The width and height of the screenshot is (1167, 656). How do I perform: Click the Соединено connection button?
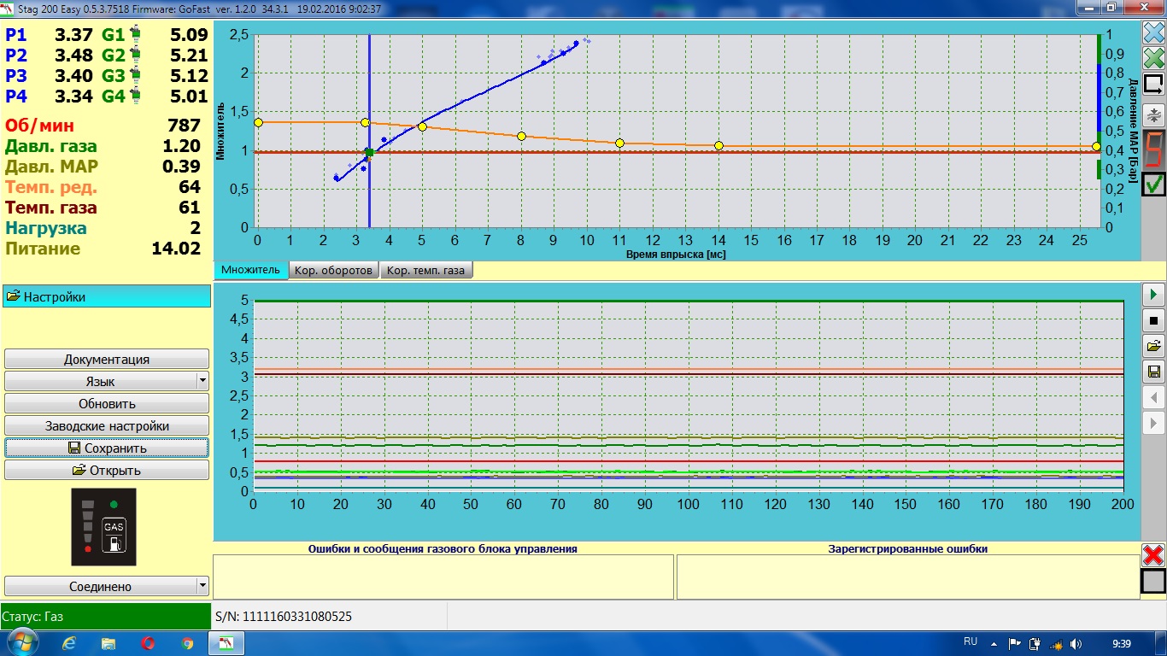click(101, 587)
